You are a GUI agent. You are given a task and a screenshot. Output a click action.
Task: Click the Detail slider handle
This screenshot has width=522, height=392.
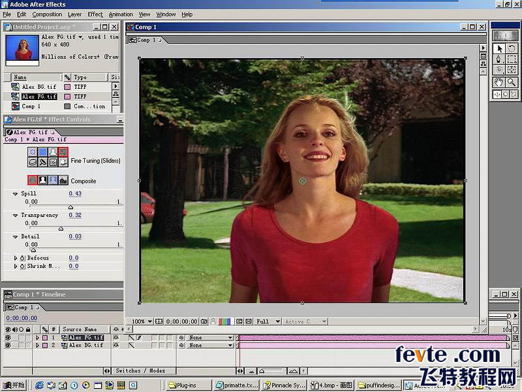33,250
